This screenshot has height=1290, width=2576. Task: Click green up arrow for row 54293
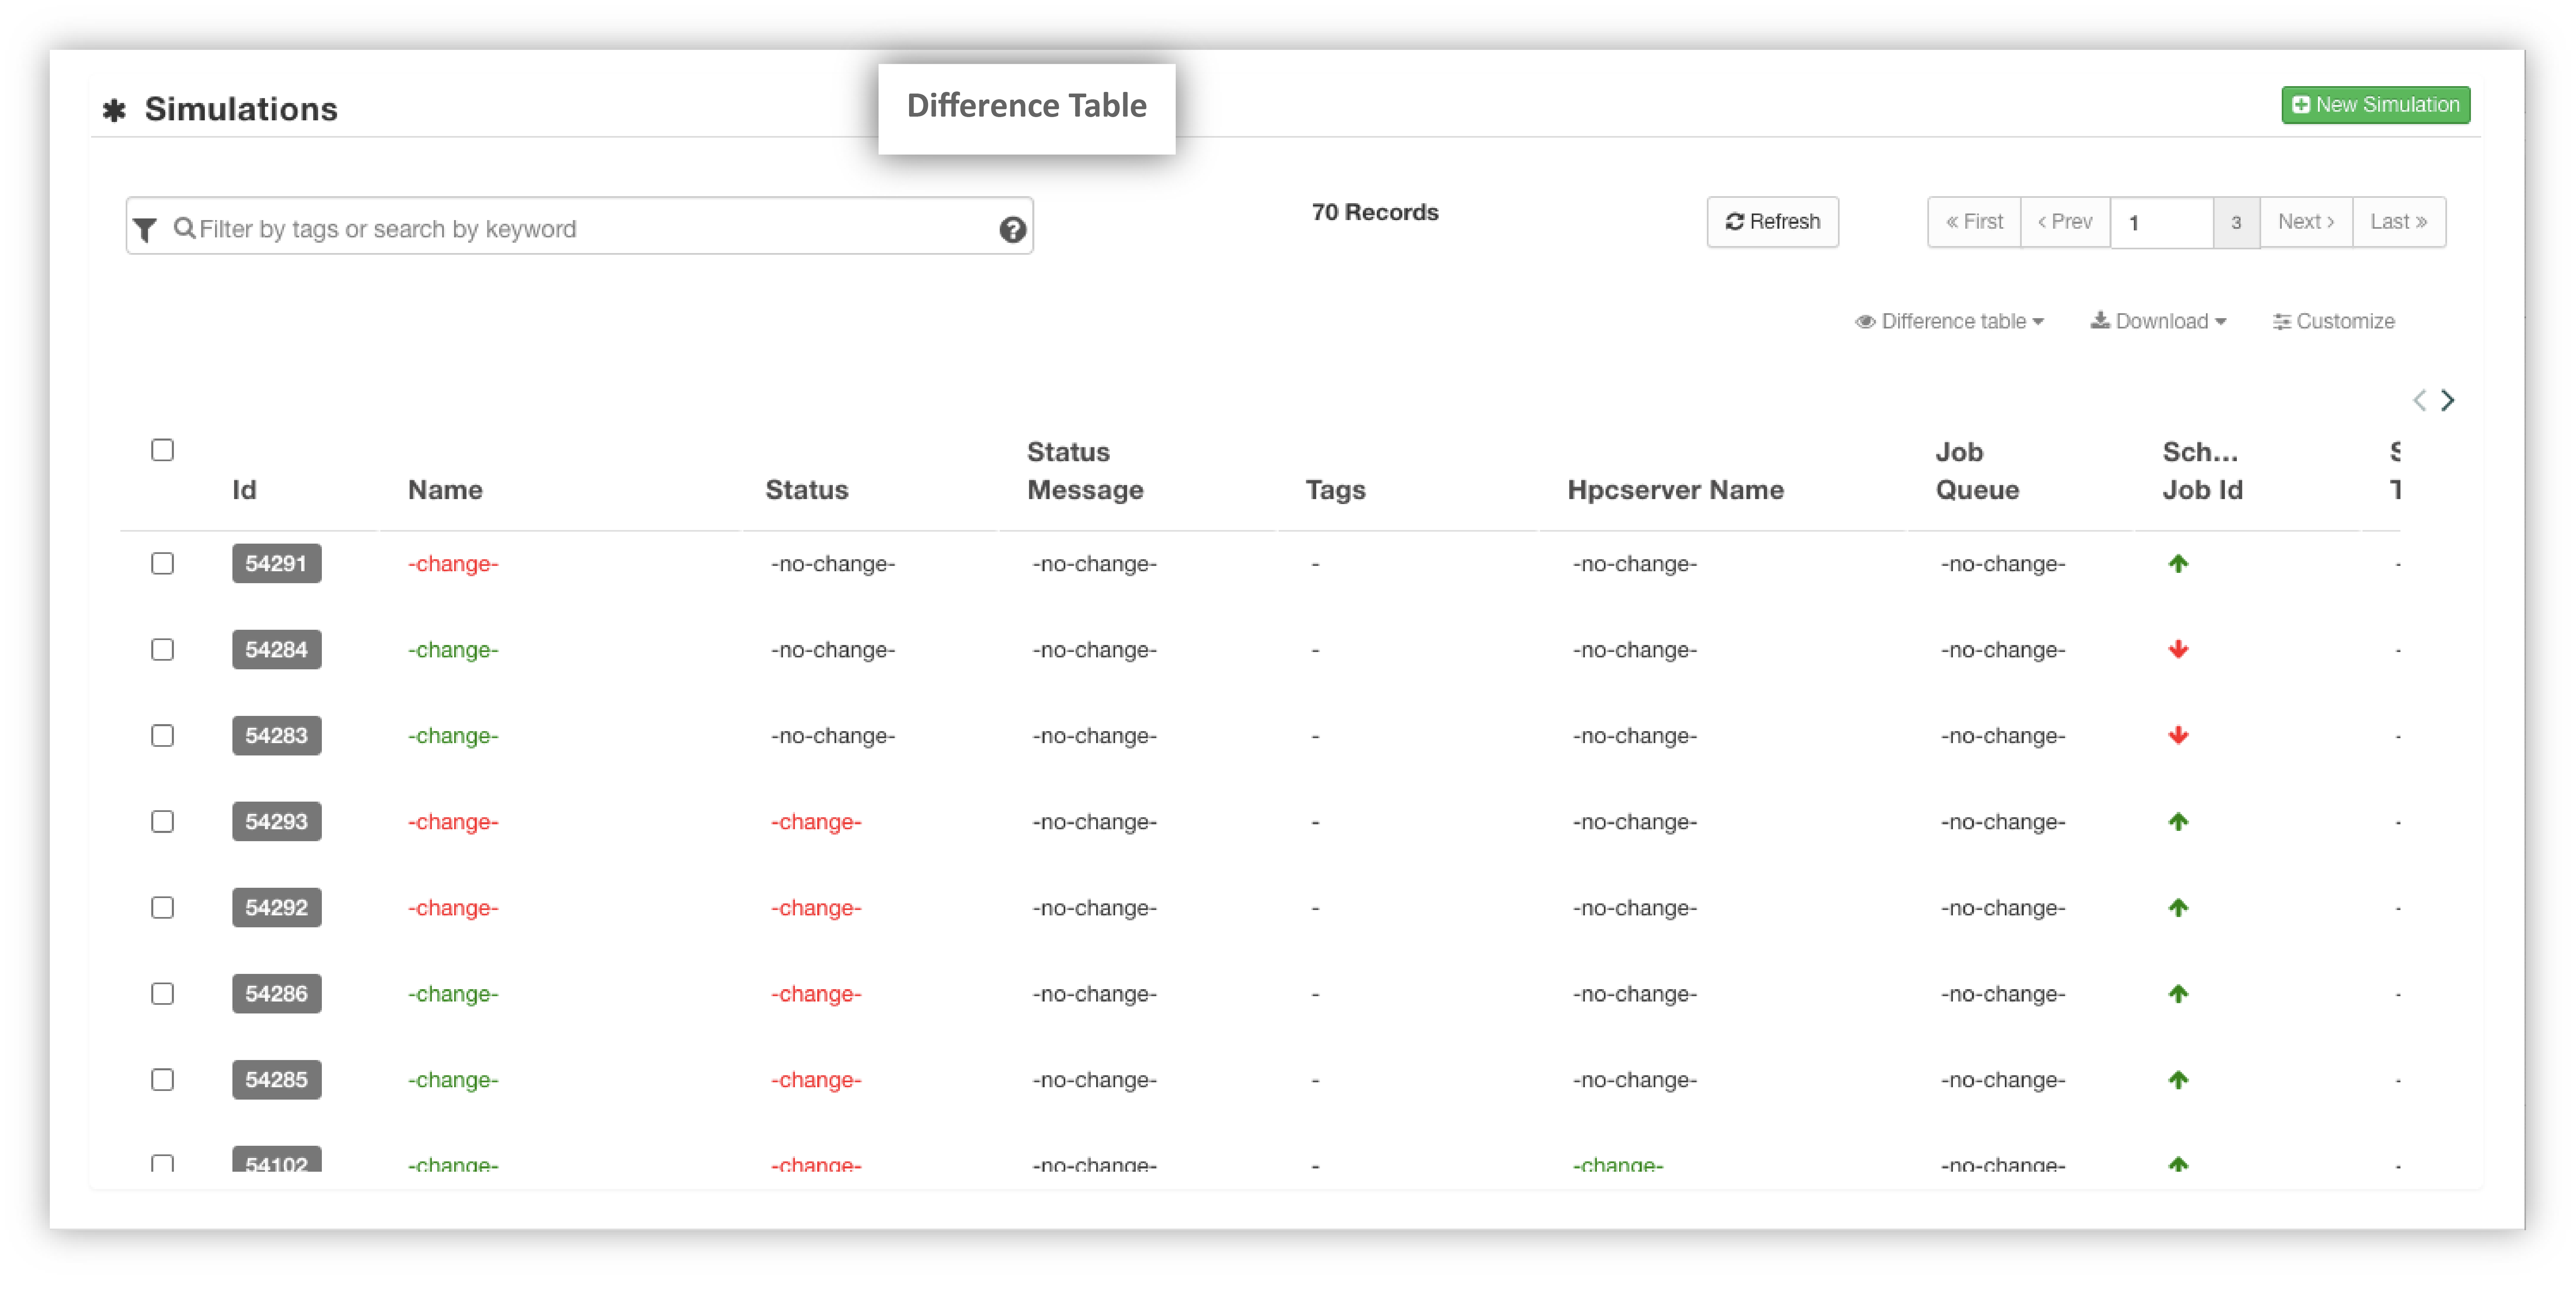[2178, 821]
